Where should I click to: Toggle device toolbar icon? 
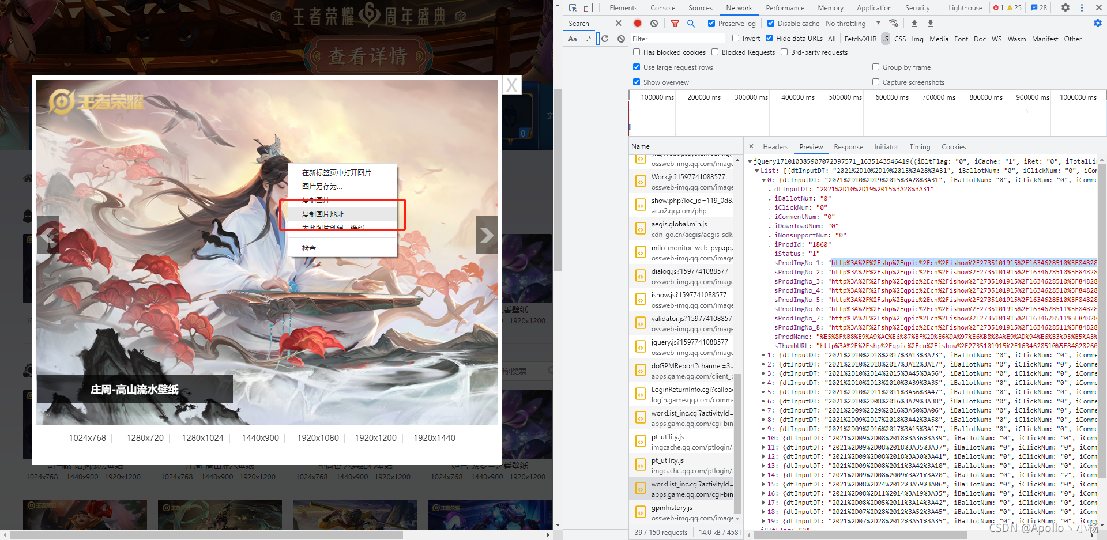click(588, 7)
